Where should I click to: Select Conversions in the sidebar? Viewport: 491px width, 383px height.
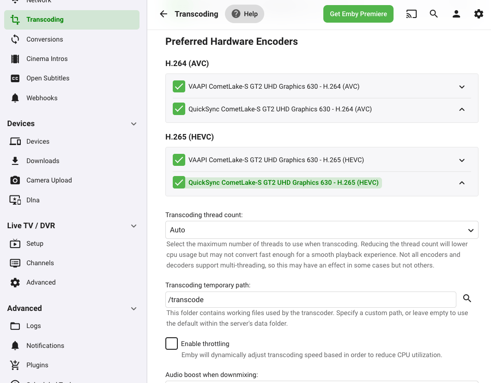(44, 39)
